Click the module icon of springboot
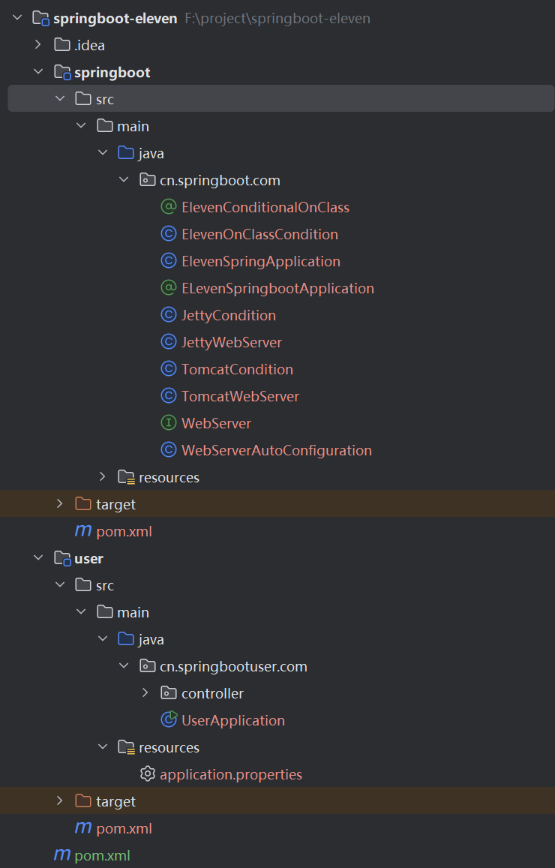 coord(62,72)
